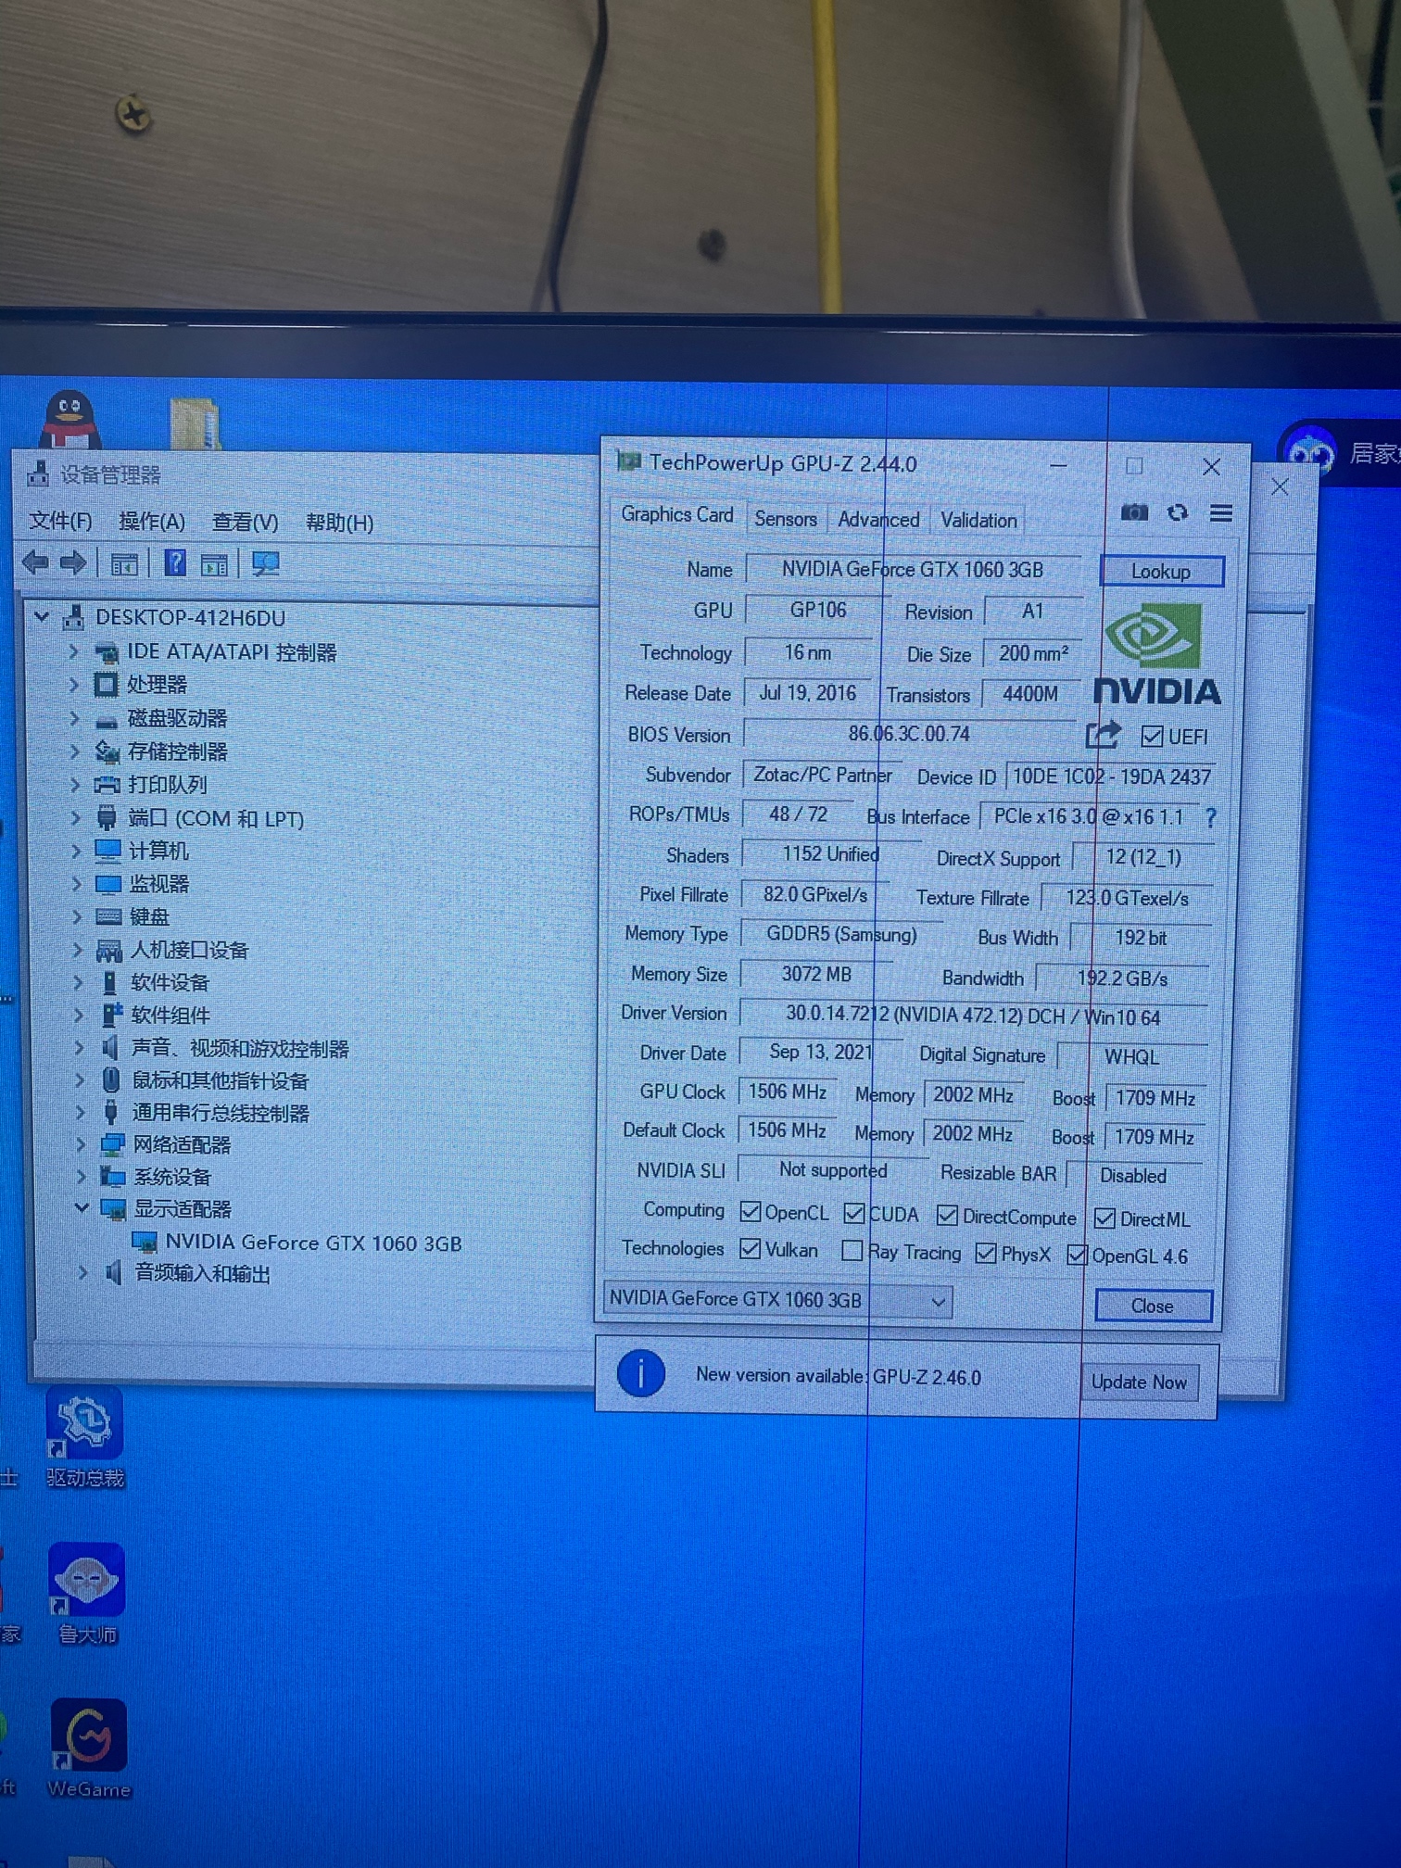Click forward arrow in Device Manager toolbar

click(x=73, y=562)
